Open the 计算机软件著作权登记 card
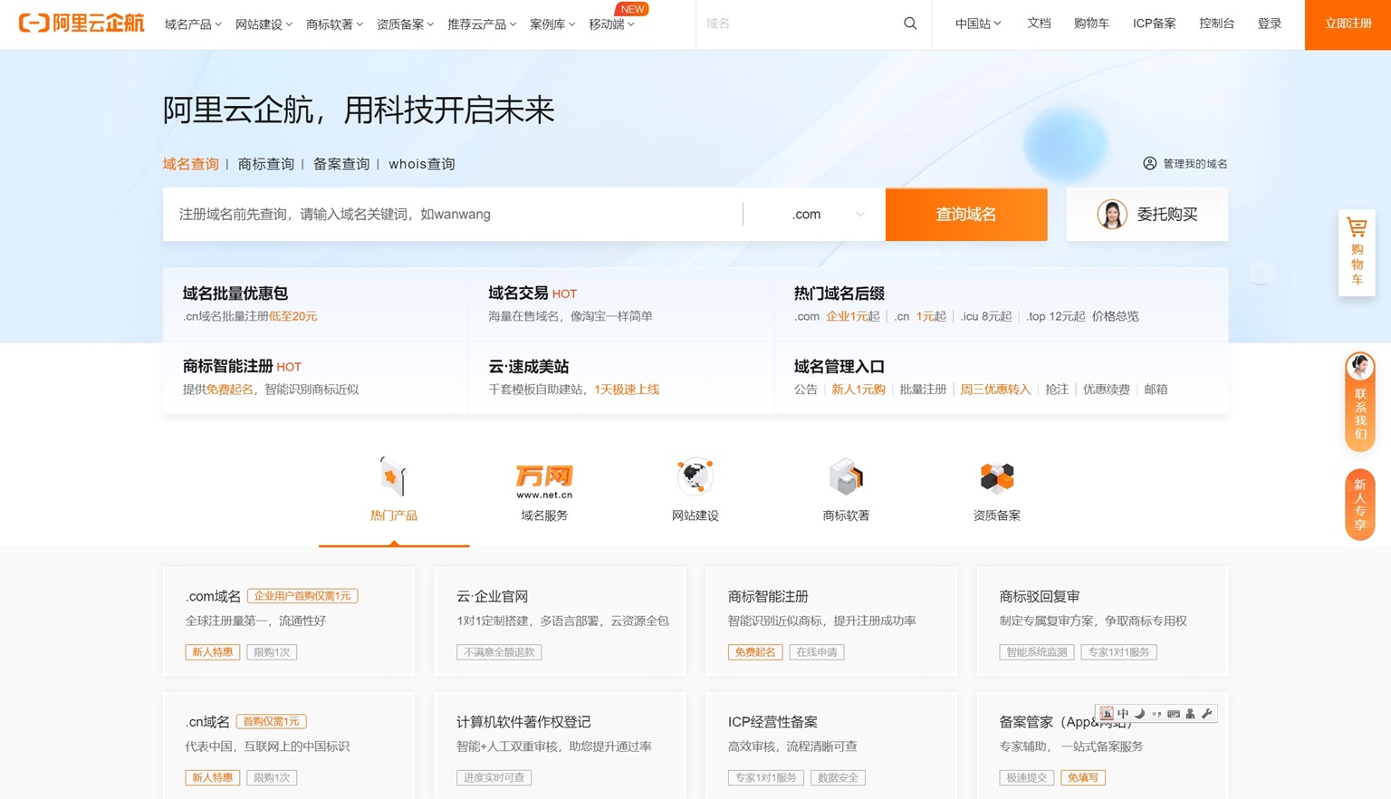Viewport: 1391px width, 799px height. 560,746
